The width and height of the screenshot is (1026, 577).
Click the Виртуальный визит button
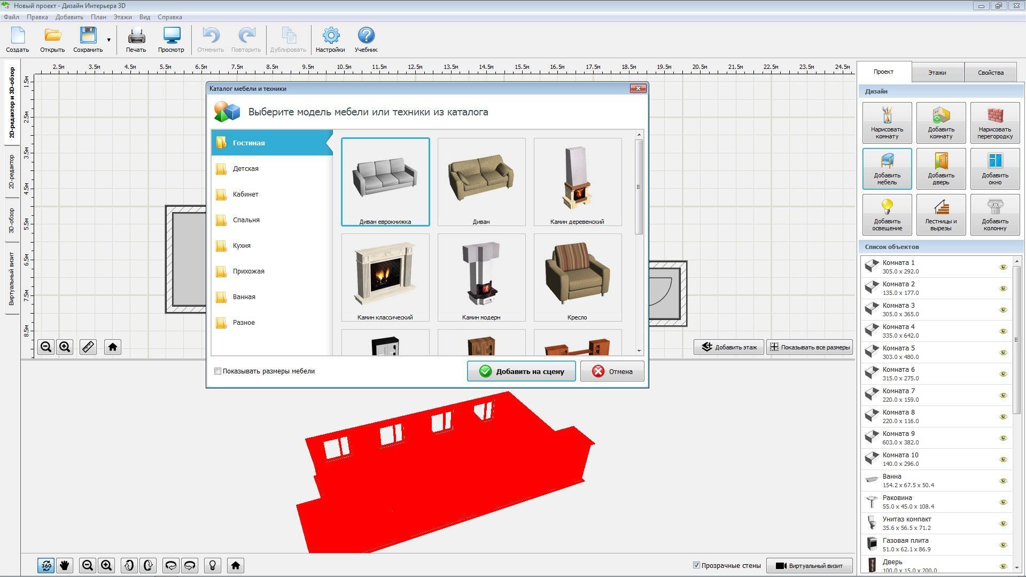810,566
